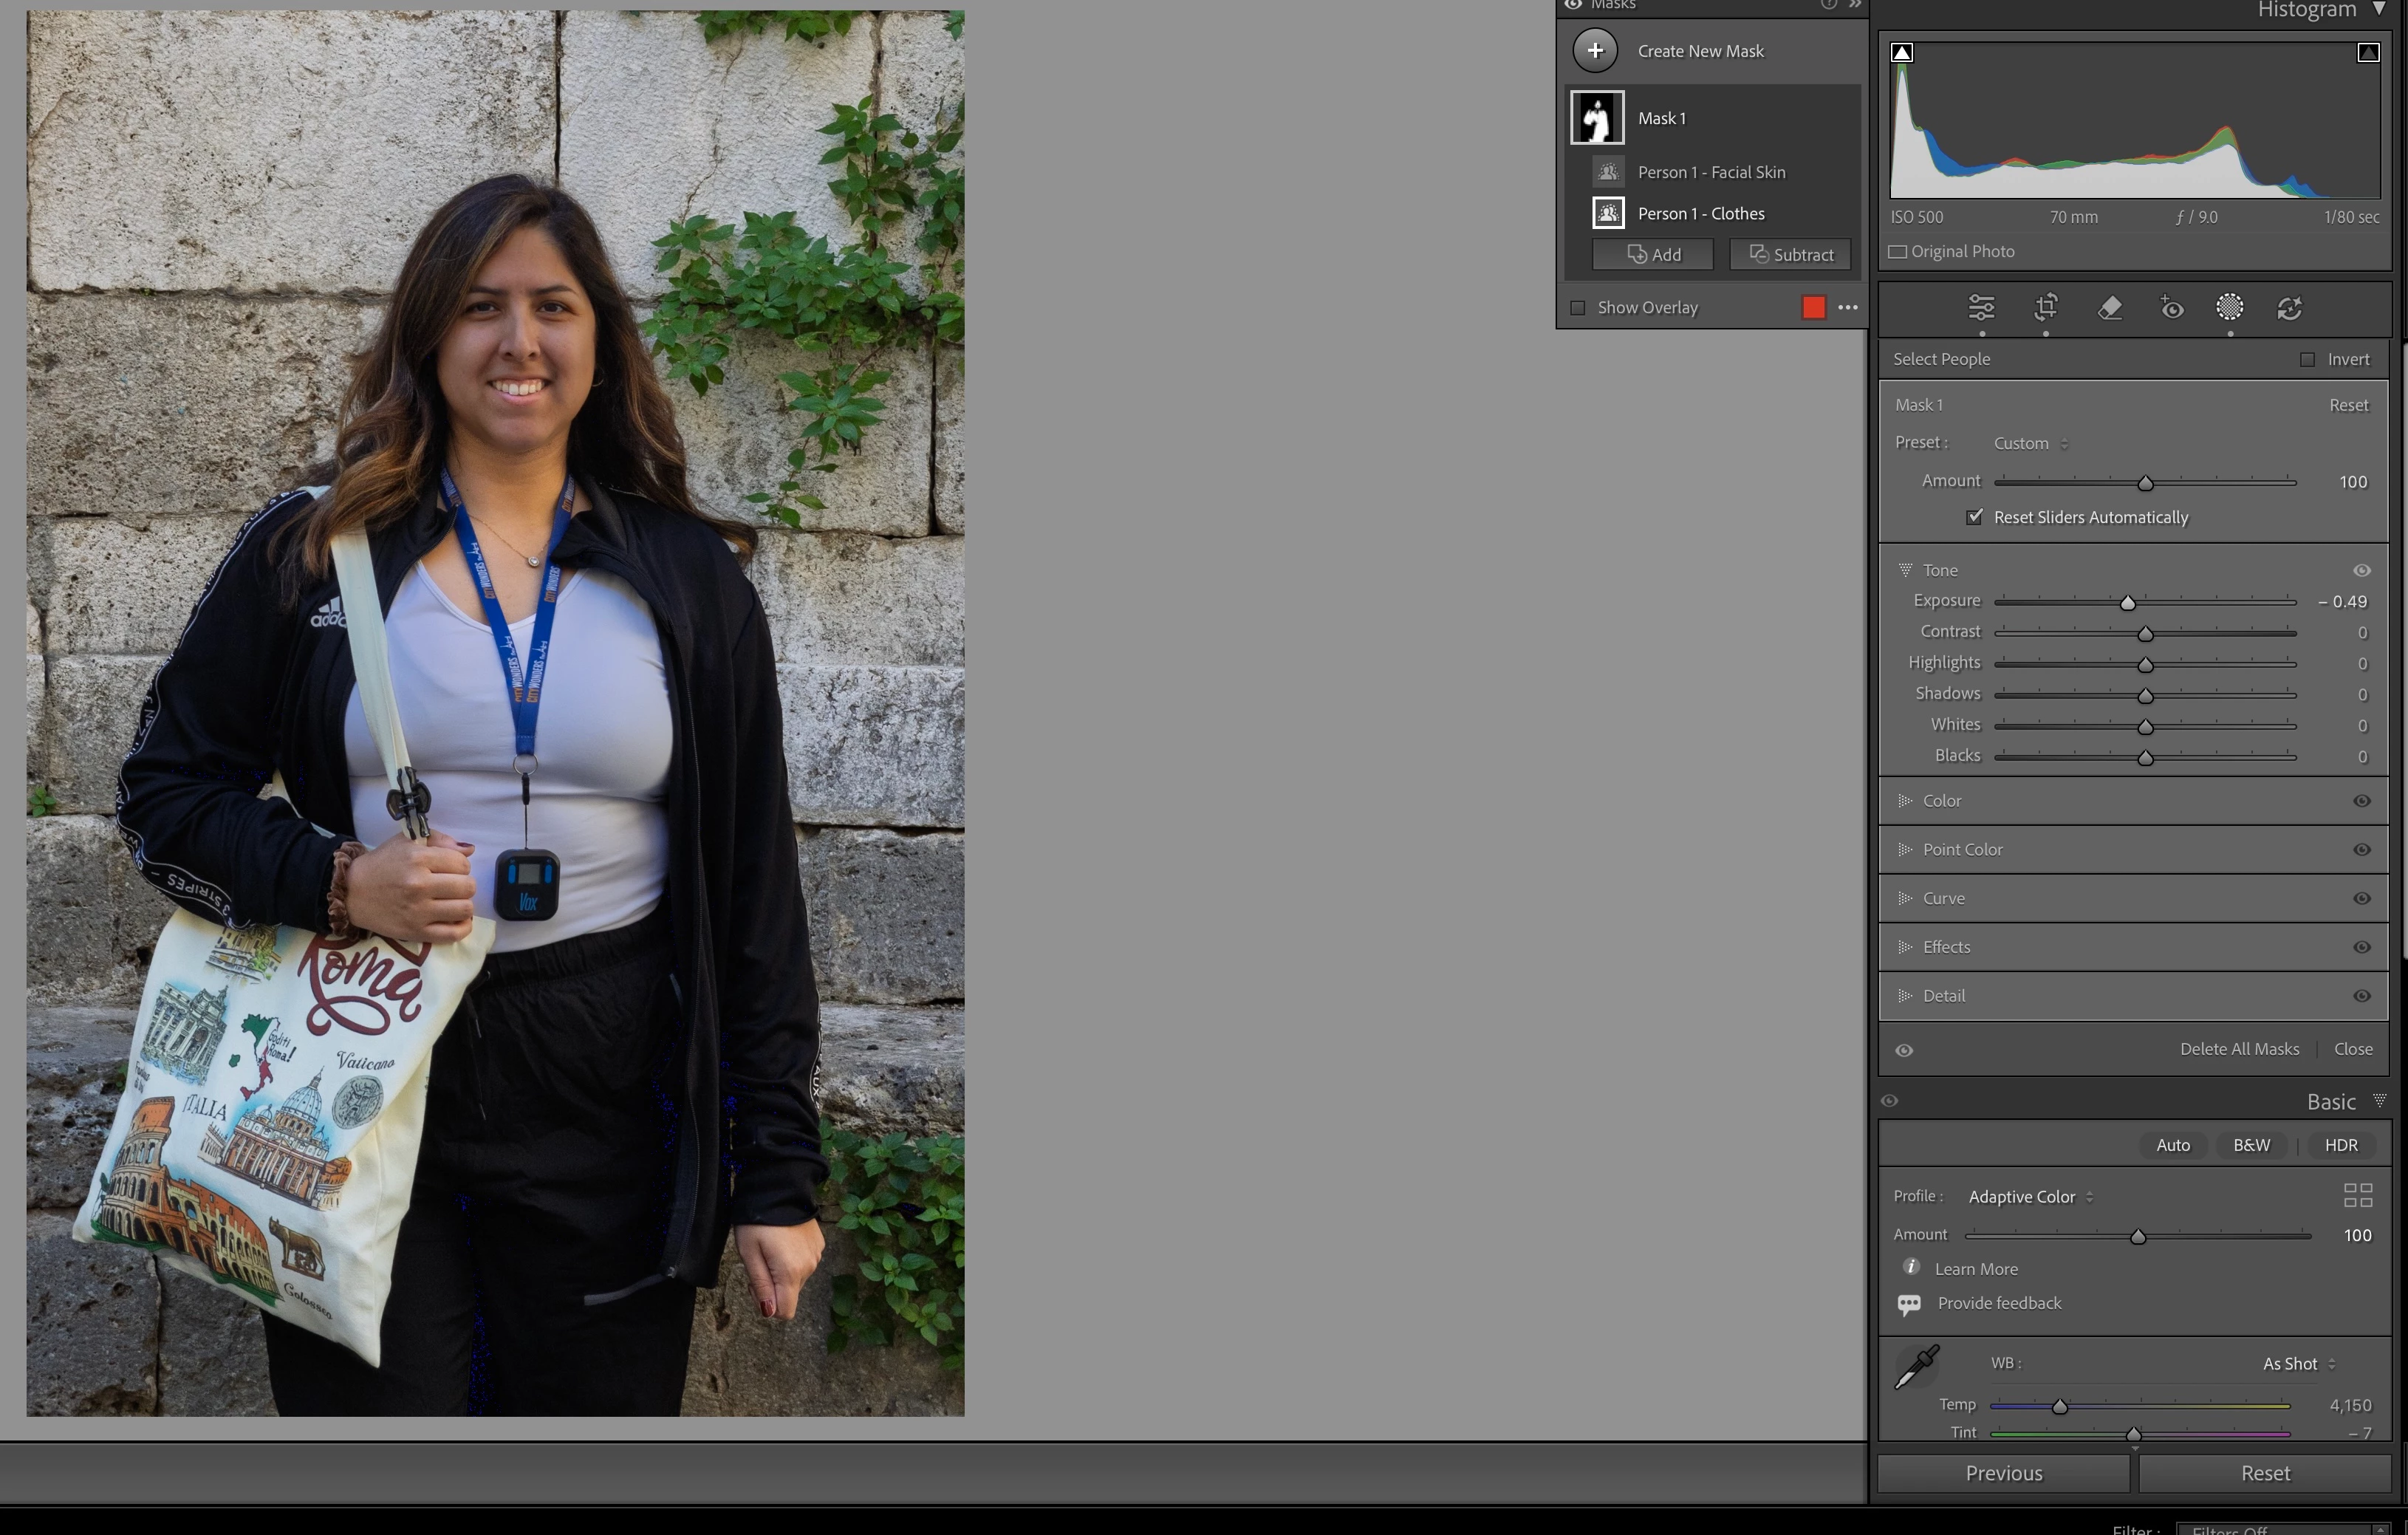Click the Provide feedback speech bubble icon

[1908, 1304]
